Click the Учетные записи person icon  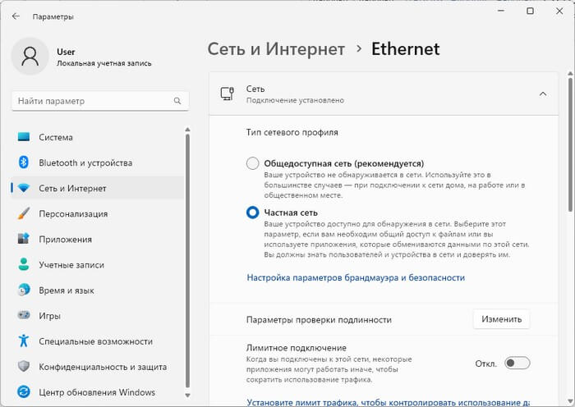point(24,264)
